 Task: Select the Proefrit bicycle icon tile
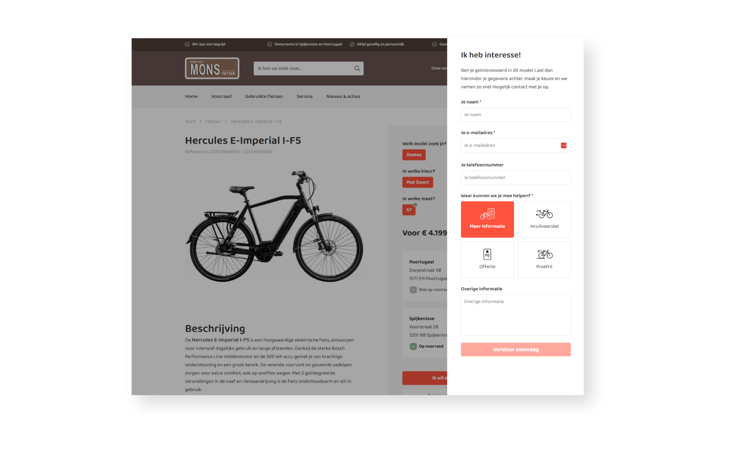(x=544, y=260)
